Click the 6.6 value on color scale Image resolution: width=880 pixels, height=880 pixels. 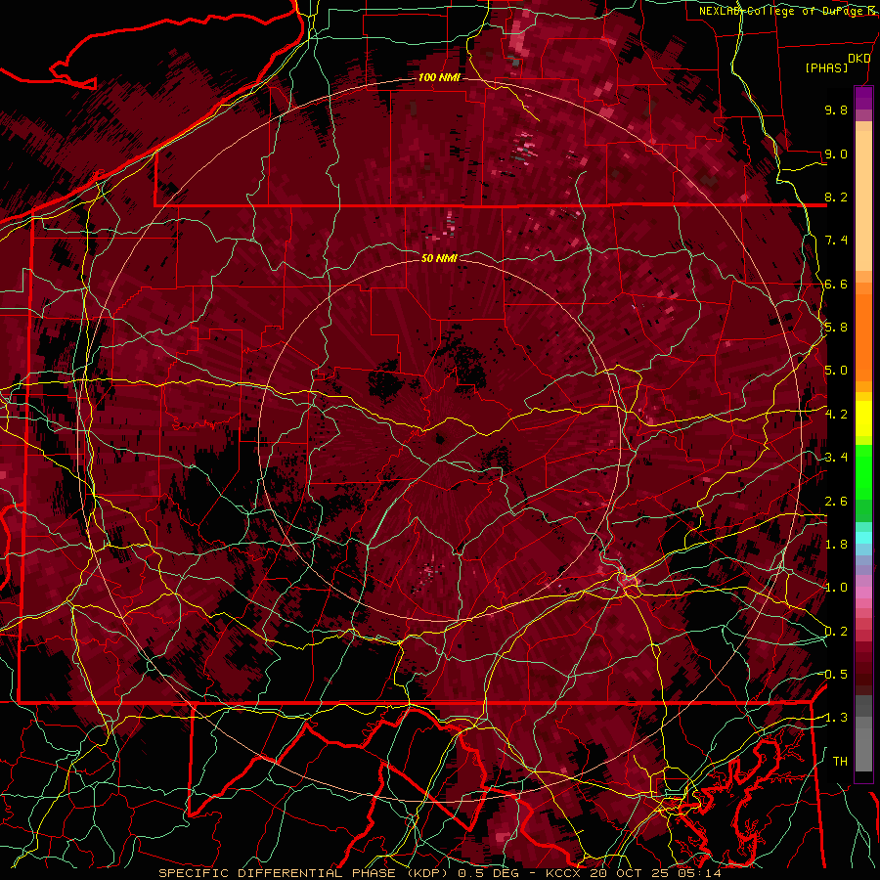tap(836, 284)
